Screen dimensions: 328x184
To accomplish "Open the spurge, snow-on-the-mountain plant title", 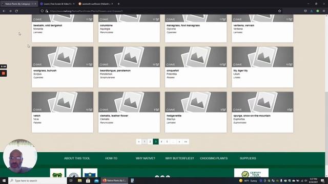I will [x=252, y=116].
